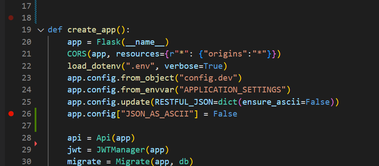Collapse the create_app function fold arrow

point(41,30)
